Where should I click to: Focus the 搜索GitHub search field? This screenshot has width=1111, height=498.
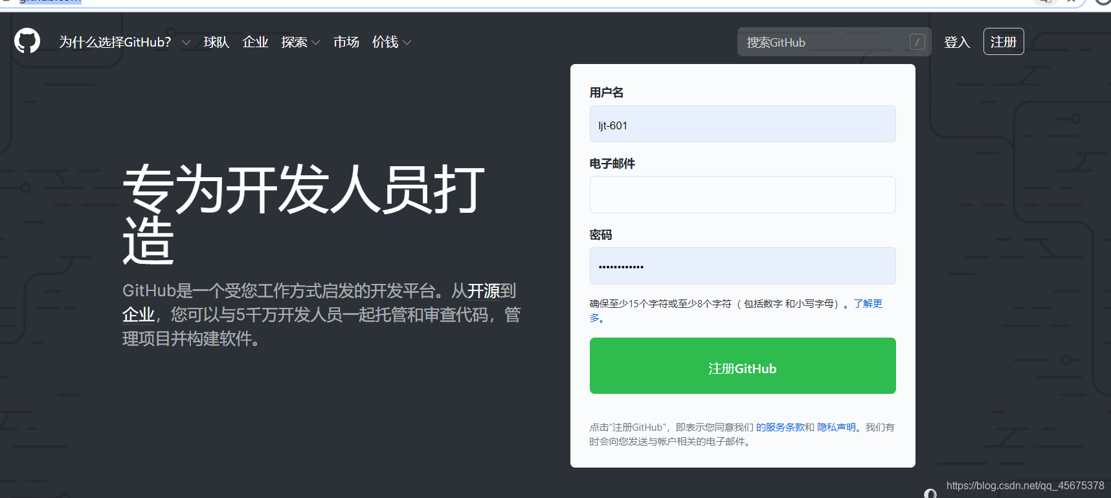(834, 42)
